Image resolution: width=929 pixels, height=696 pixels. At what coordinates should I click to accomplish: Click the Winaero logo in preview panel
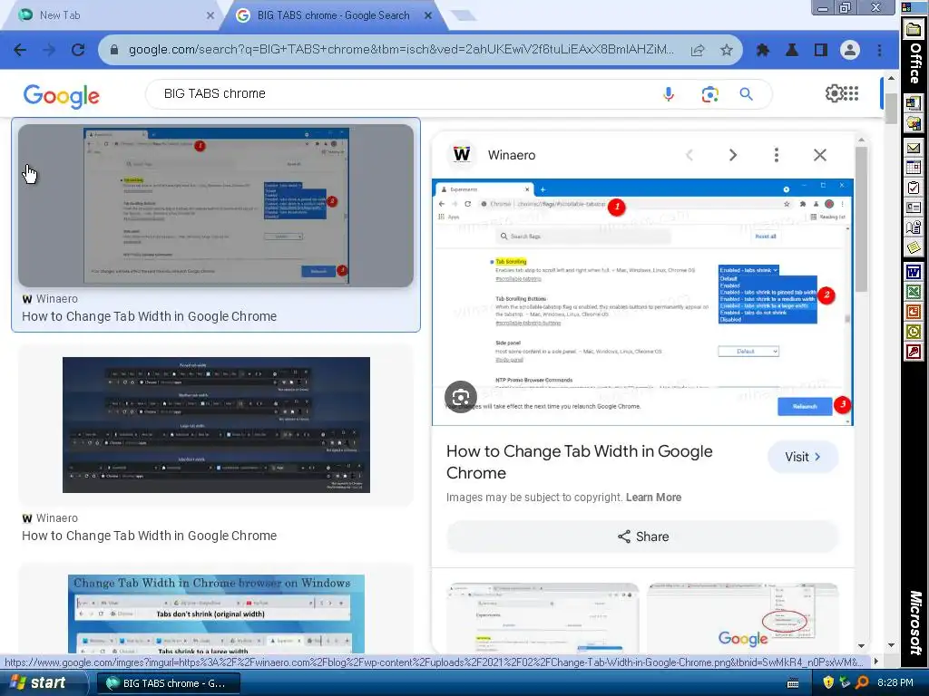click(x=462, y=155)
